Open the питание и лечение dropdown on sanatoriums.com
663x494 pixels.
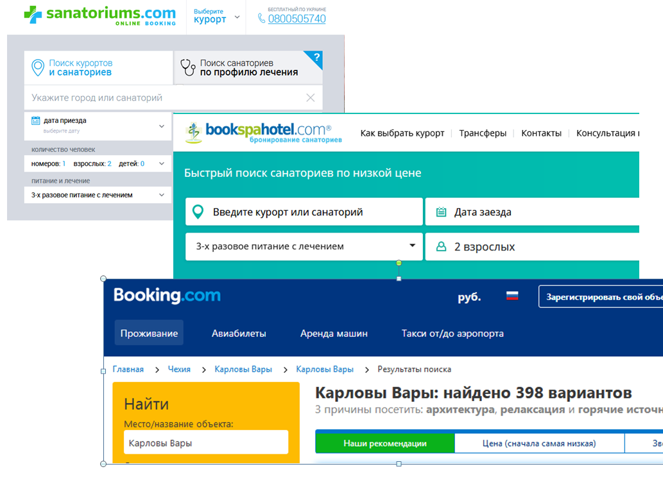pyautogui.click(x=98, y=195)
